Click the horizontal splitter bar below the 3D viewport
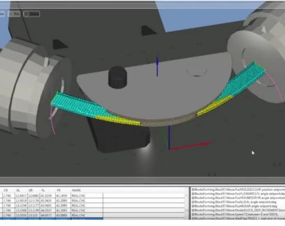285x226 pixels. pyautogui.click(x=142, y=181)
